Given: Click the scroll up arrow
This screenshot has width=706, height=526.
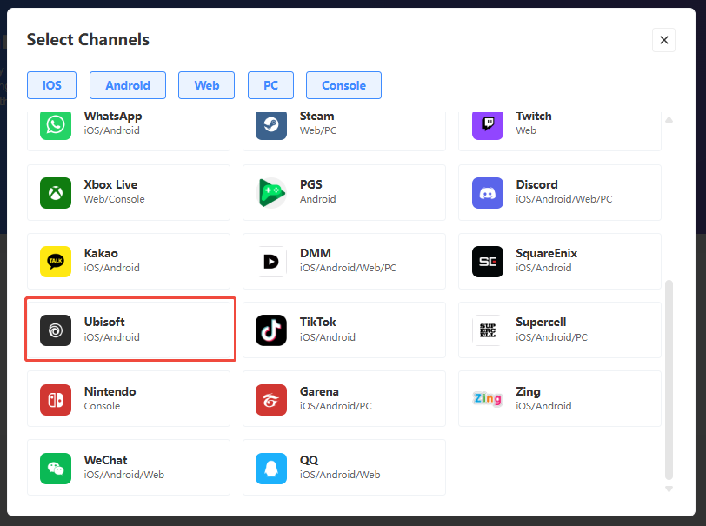Looking at the screenshot, I should [669, 120].
